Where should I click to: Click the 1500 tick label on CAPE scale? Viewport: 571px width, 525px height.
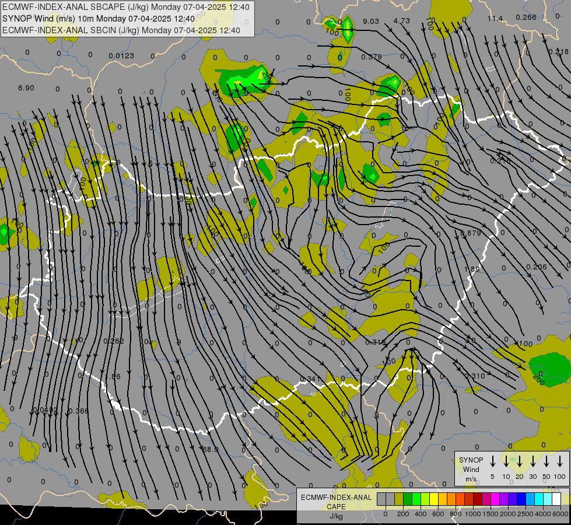point(491,514)
